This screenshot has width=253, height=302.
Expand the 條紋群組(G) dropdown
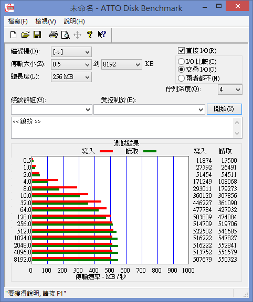(51, 109)
